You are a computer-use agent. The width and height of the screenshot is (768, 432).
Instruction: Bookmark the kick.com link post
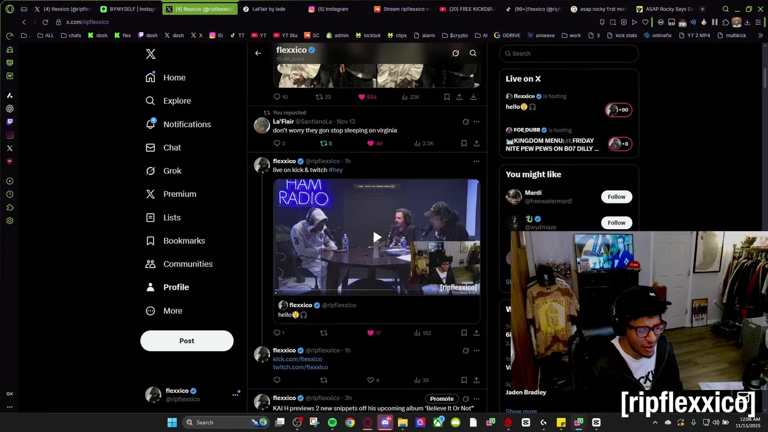[x=464, y=380]
